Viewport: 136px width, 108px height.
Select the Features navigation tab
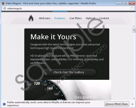pyautogui.click(x=60, y=18)
